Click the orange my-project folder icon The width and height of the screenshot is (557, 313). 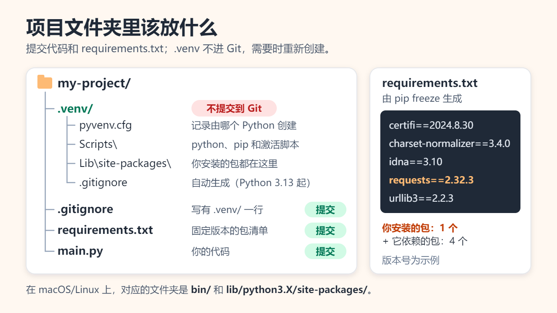tap(45, 82)
